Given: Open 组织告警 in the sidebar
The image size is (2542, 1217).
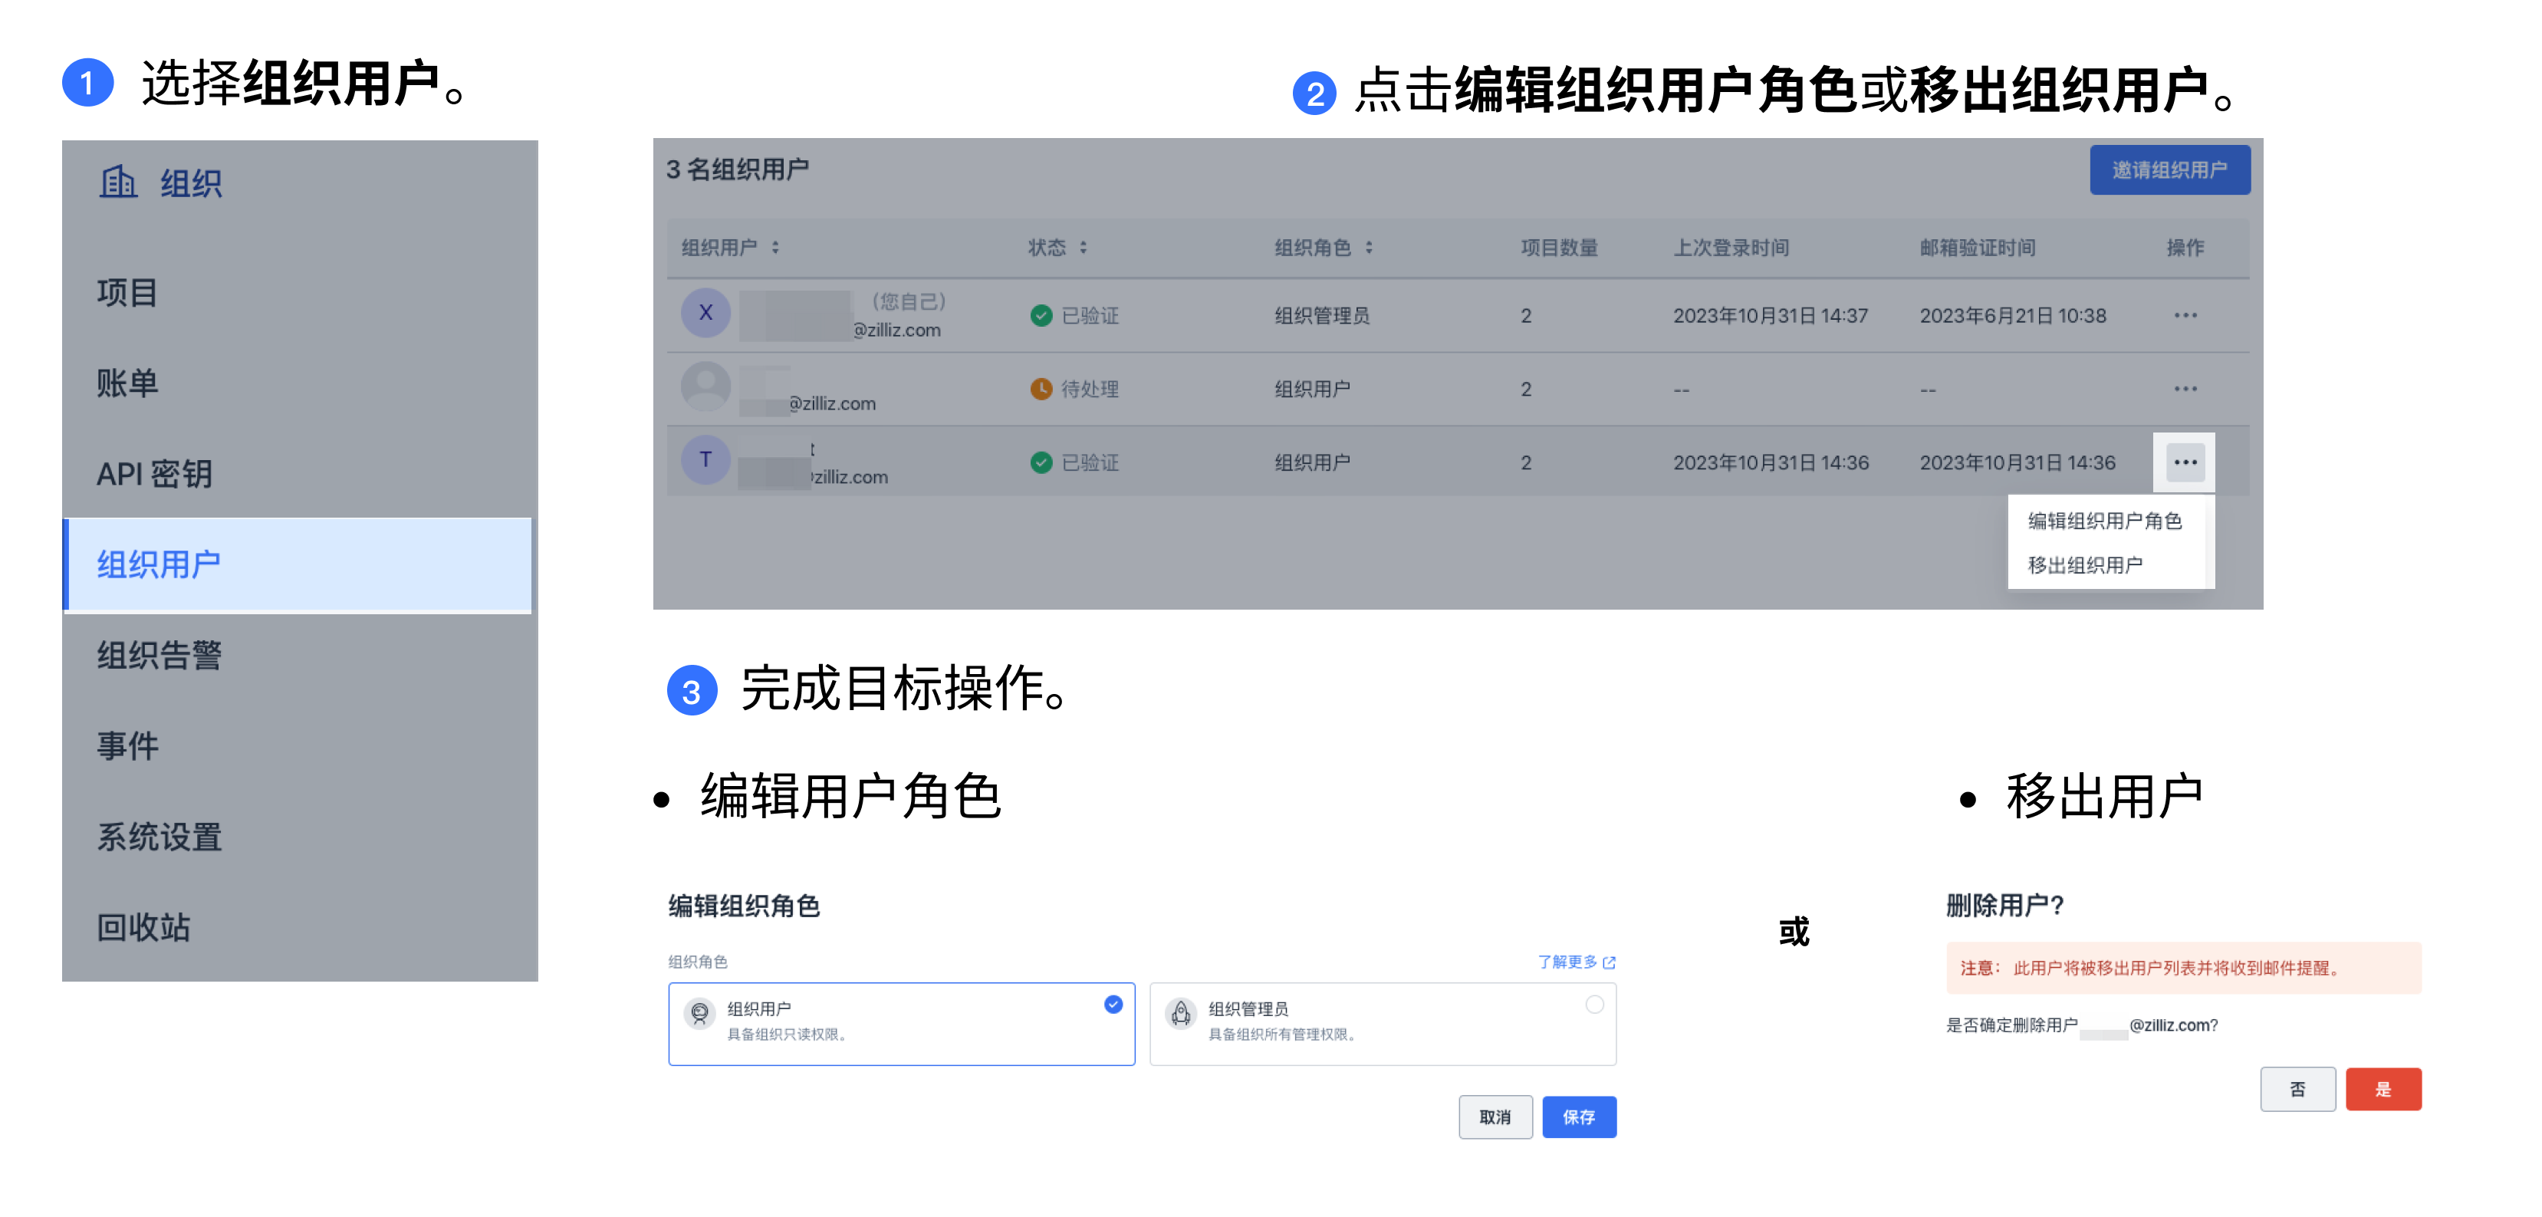Looking at the screenshot, I should [159, 656].
